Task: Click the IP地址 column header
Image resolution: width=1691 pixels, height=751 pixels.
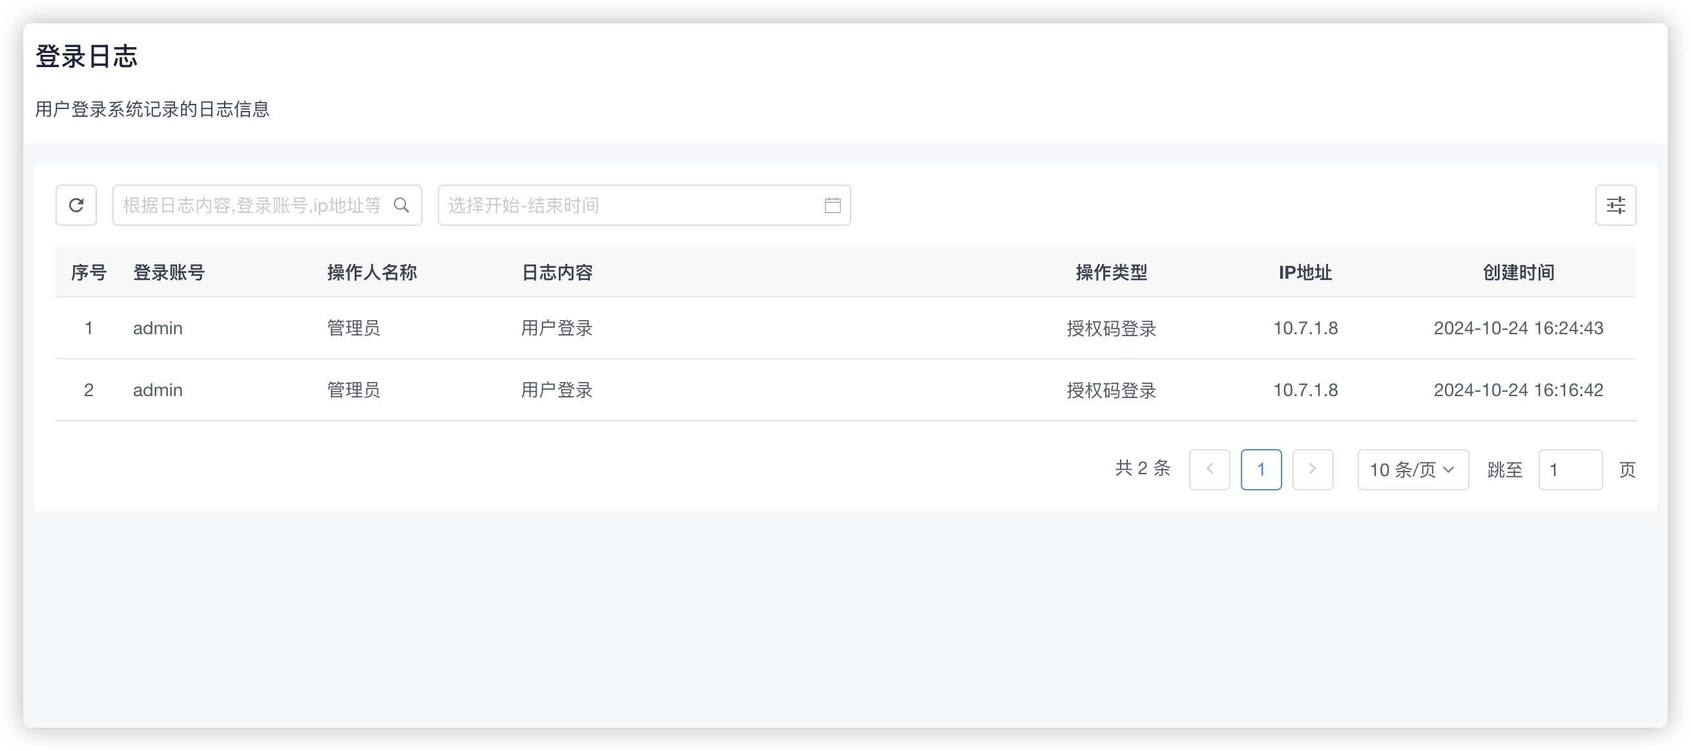Action: tap(1305, 272)
